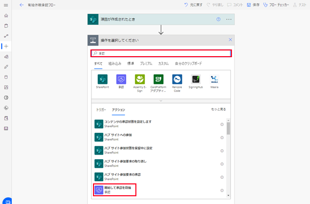Open the ellipsis menu on the trigger card

229,19
